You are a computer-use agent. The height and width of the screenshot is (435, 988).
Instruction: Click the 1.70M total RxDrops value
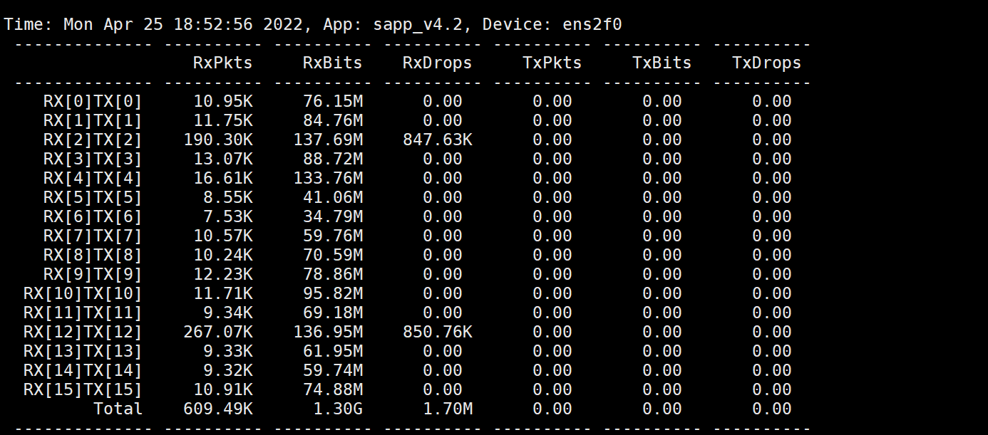[x=447, y=409]
